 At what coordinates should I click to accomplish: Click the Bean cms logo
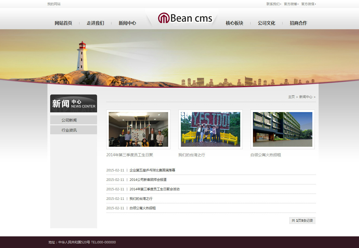pyautogui.click(x=185, y=18)
